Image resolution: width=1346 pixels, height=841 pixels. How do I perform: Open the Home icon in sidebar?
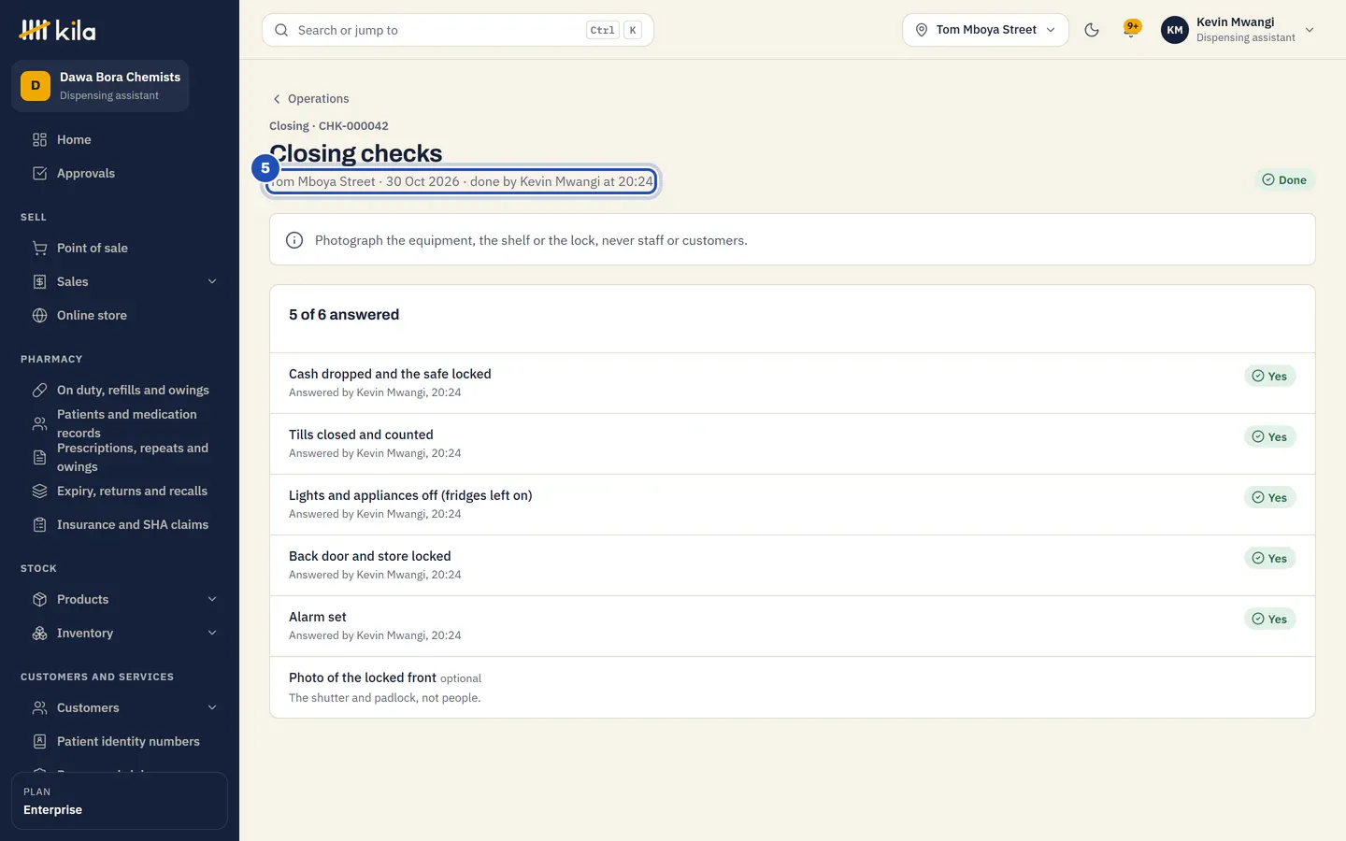[39, 139]
